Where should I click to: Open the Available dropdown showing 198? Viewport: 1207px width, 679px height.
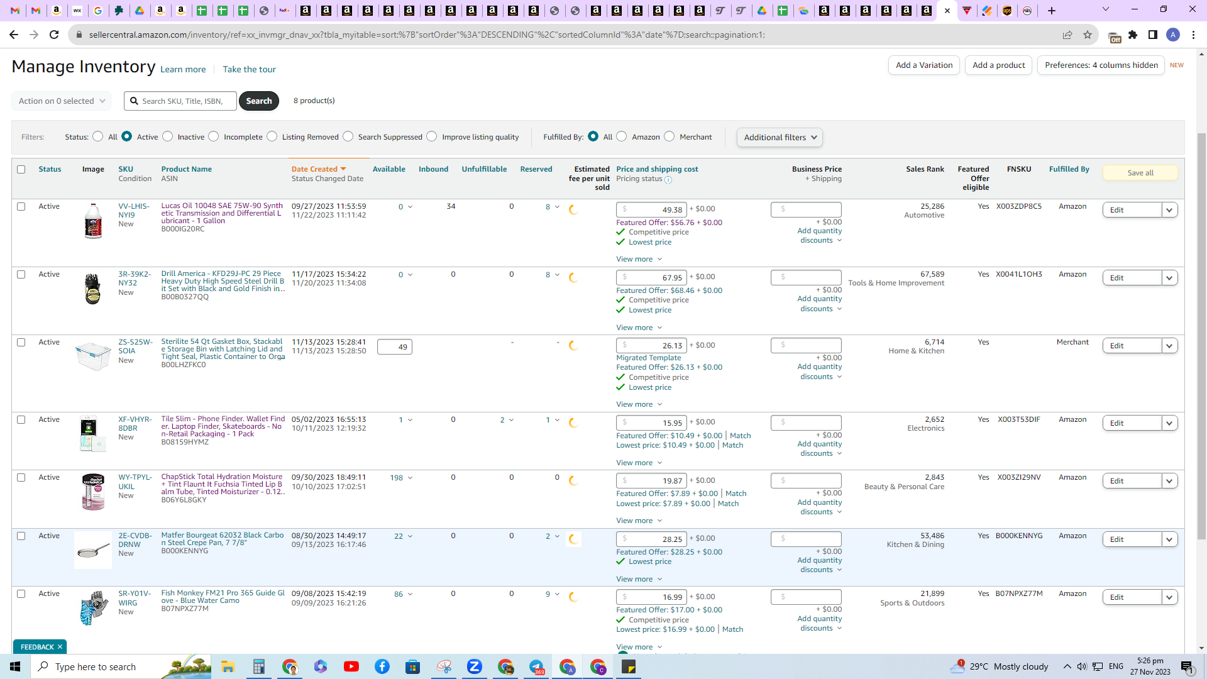[401, 478]
